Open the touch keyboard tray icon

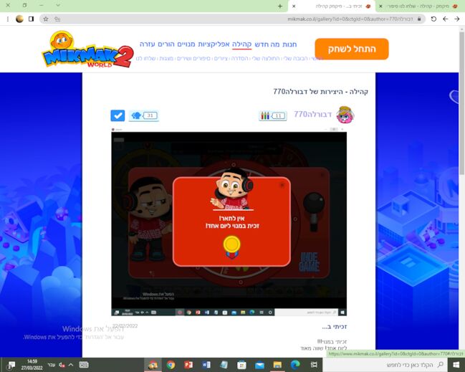tap(84, 365)
